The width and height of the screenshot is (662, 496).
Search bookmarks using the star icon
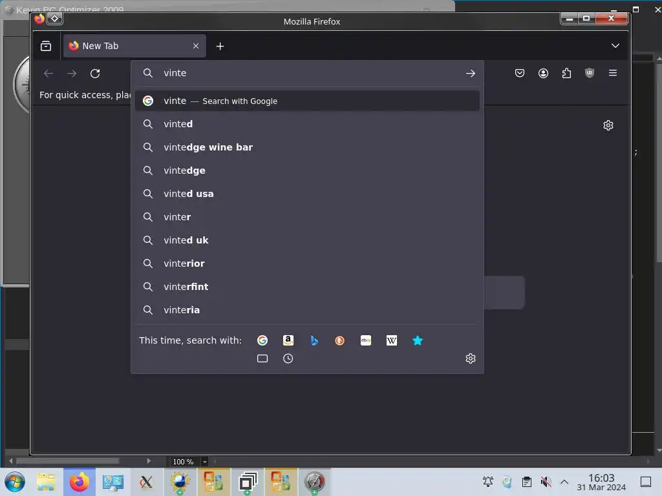pyautogui.click(x=417, y=340)
